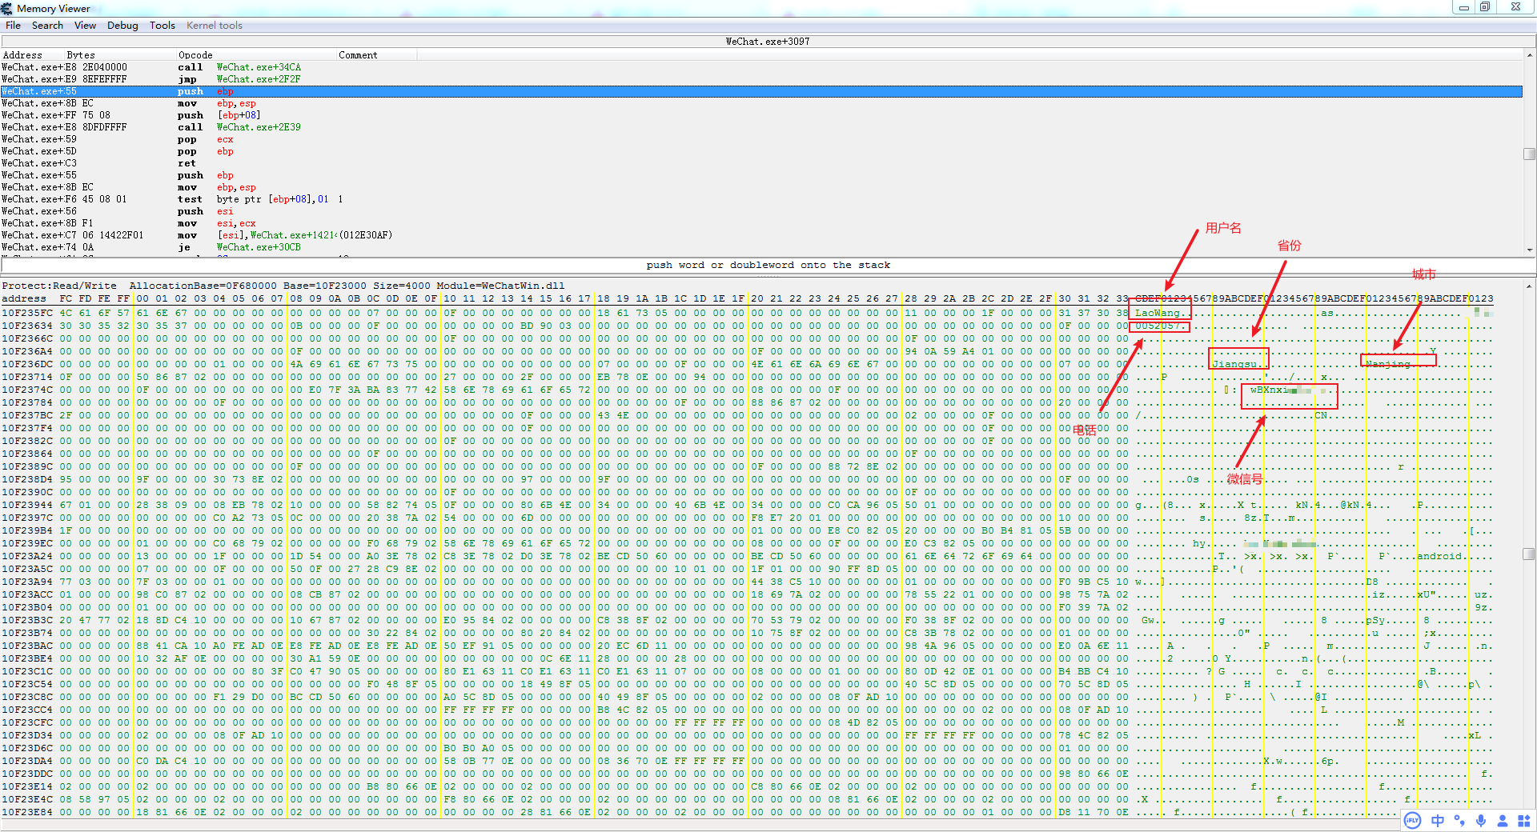Click the hex view scrollbar up arrow

(x=1530, y=286)
